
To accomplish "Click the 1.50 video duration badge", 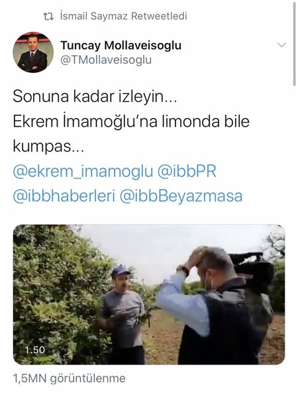I will click(35, 350).
